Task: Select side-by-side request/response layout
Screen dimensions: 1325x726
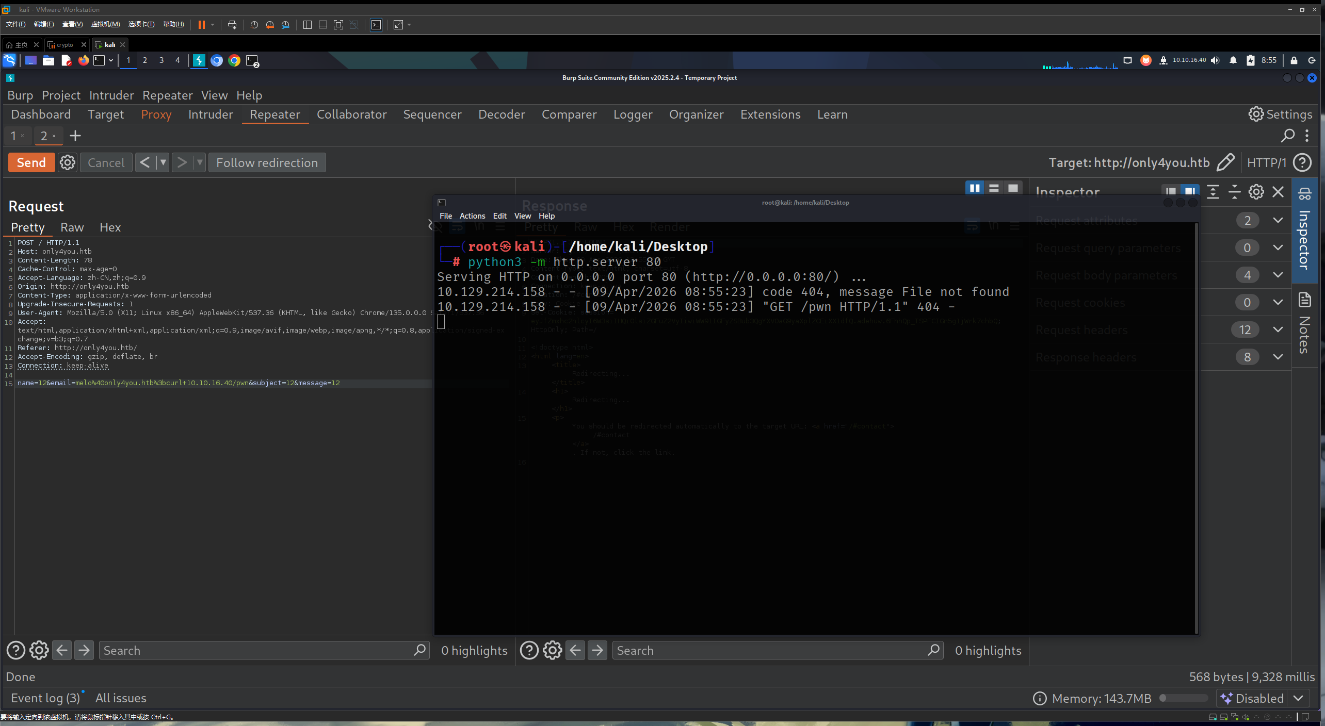Action: pyautogui.click(x=975, y=188)
